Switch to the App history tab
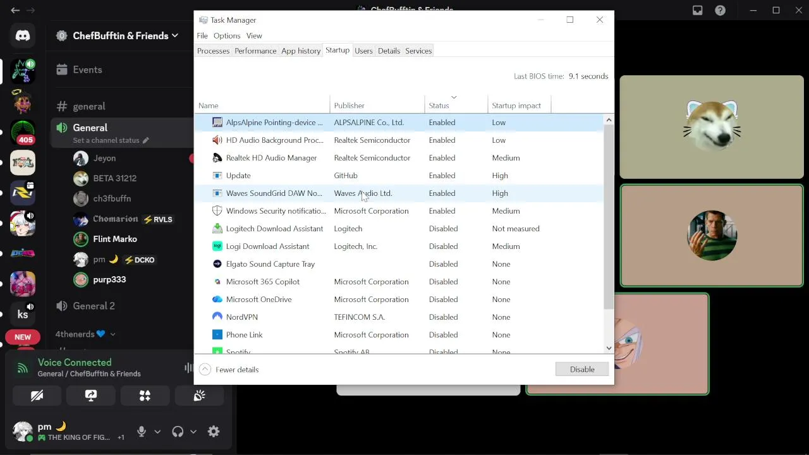 coord(301,51)
